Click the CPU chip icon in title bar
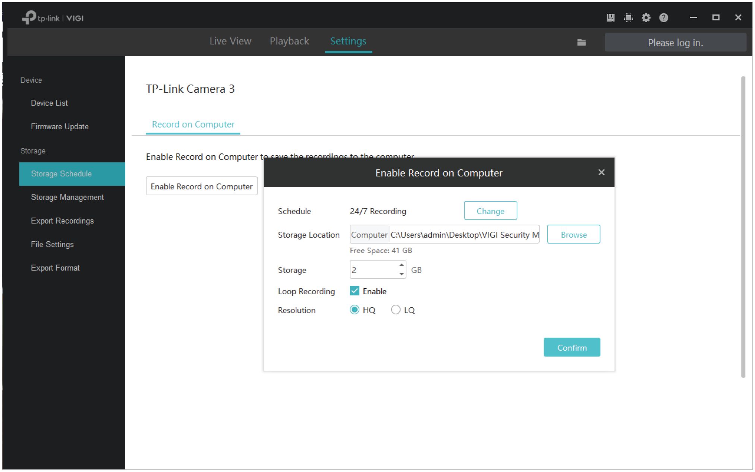This screenshot has width=755, height=472. click(x=628, y=18)
